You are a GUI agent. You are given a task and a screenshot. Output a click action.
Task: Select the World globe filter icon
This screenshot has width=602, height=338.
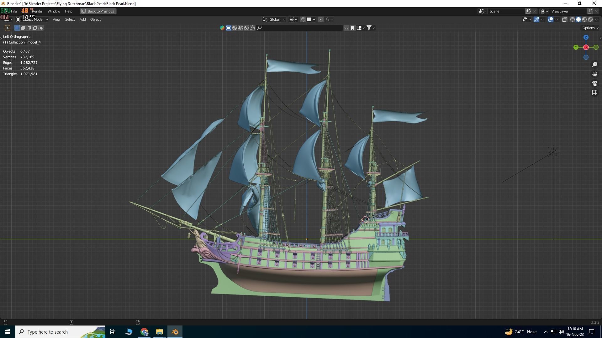[x=246, y=28]
